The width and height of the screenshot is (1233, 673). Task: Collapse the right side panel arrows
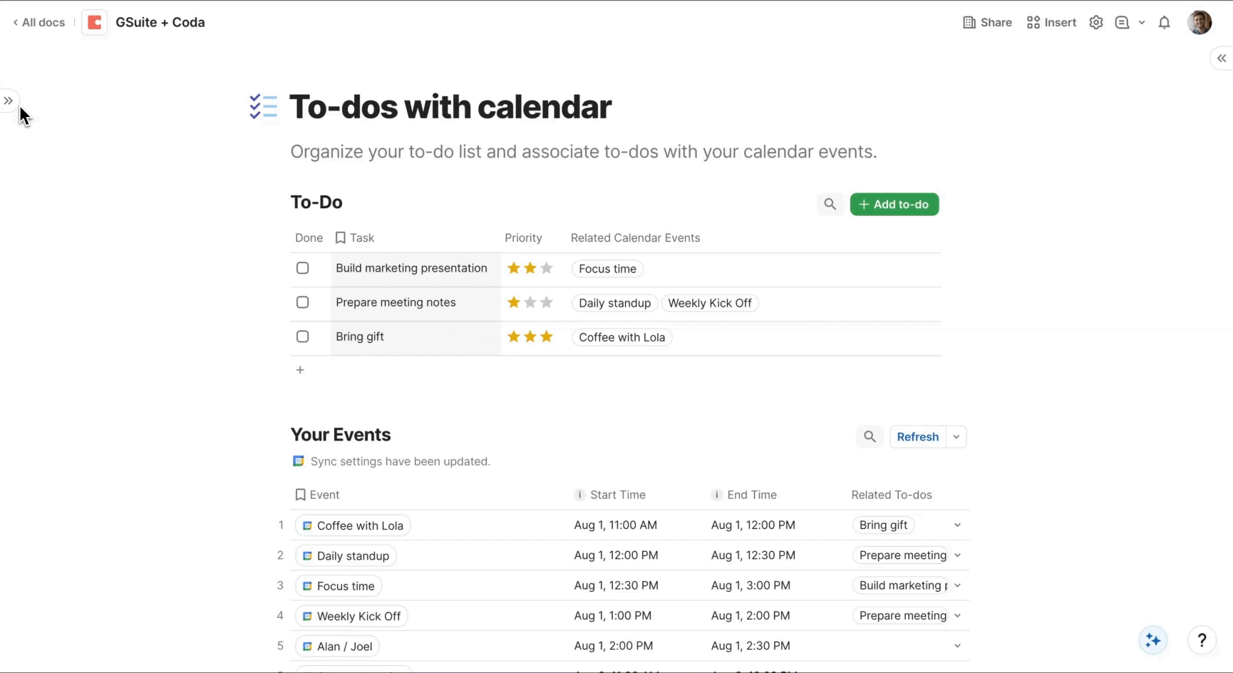[1222, 58]
